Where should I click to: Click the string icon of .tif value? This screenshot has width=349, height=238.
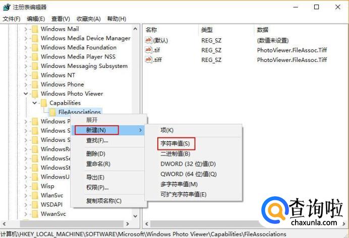pos(148,50)
